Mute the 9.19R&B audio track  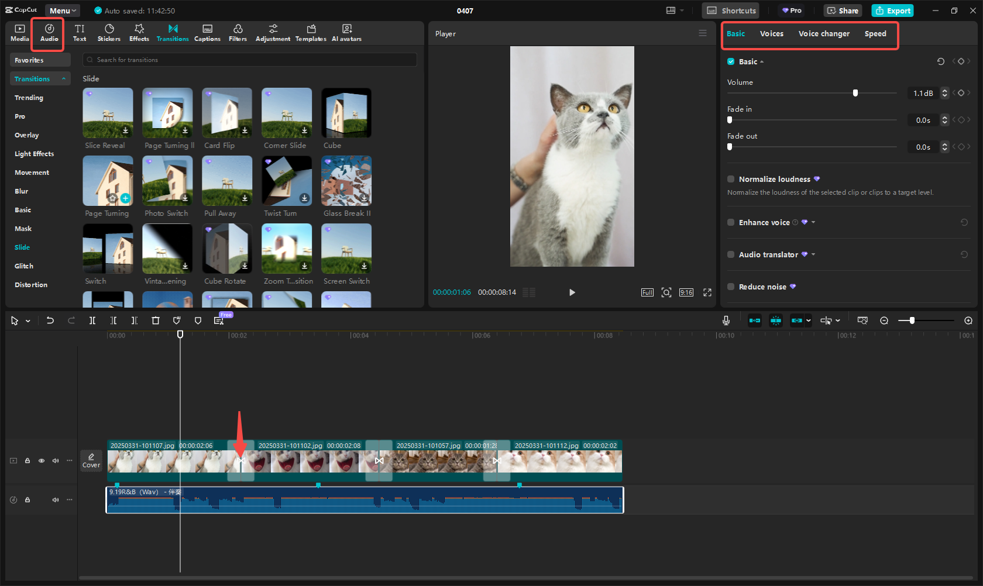55,499
